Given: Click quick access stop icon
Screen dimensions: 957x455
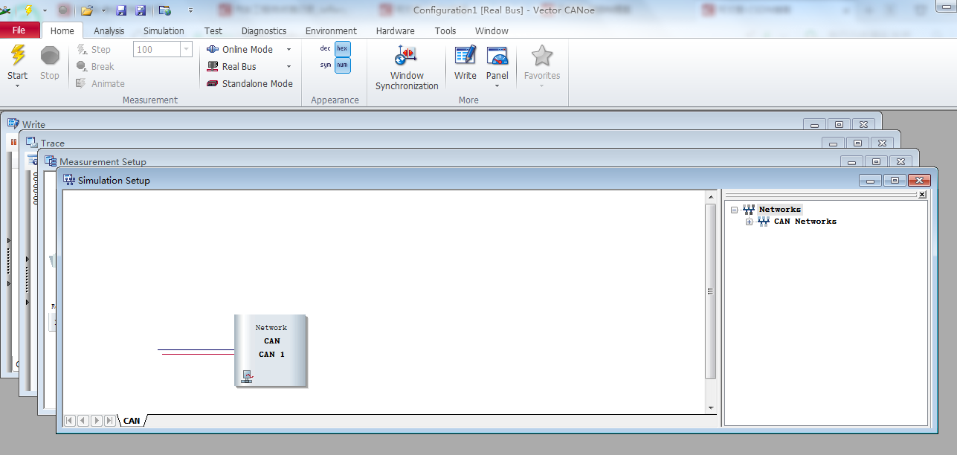Looking at the screenshot, I should pyautogui.click(x=64, y=10).
